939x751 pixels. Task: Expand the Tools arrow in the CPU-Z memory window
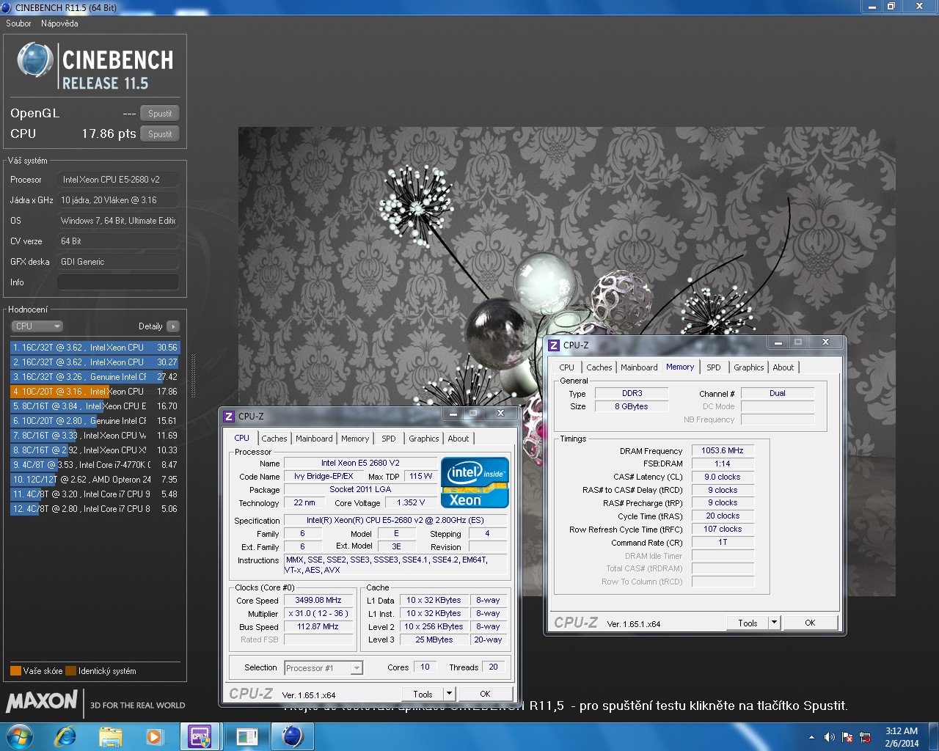pyautogui.click(x=774, y=623)
